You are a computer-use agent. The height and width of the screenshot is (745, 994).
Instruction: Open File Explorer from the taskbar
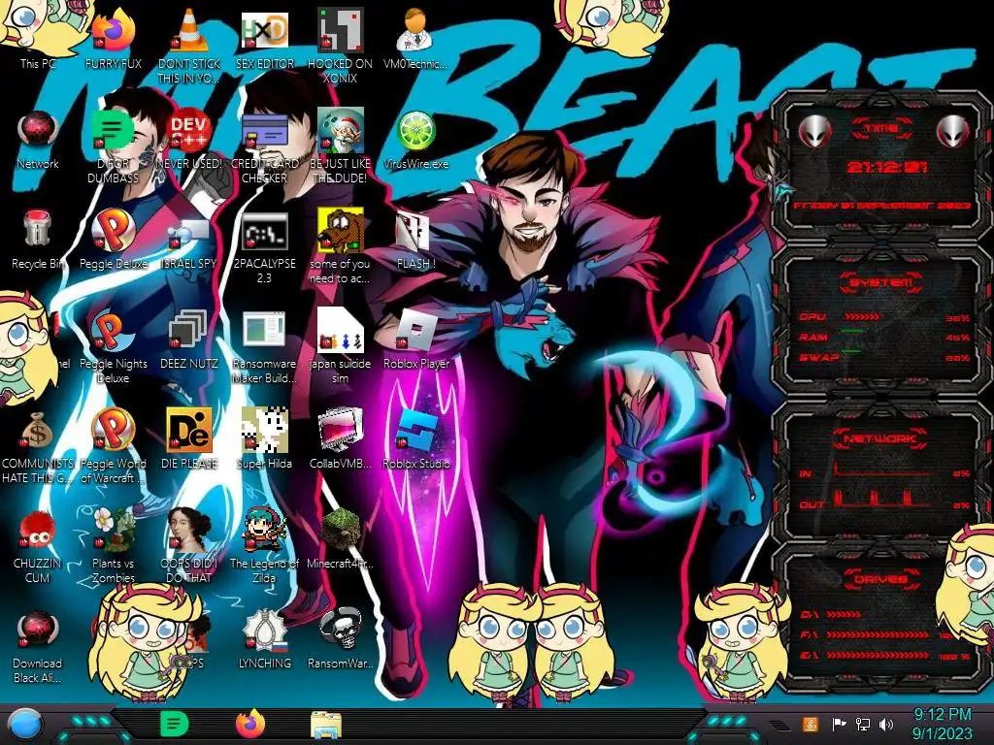326,725
